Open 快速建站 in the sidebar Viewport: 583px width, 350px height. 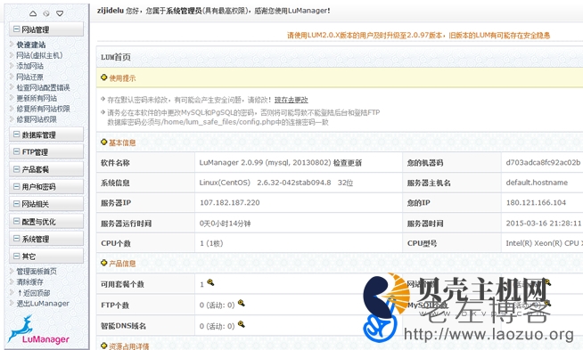(x=31, y=45)
